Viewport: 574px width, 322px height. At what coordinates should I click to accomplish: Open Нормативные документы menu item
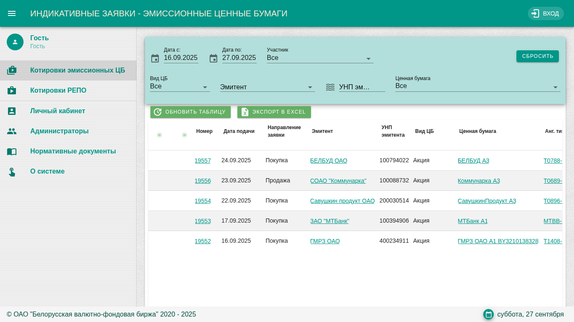point(73,151)
